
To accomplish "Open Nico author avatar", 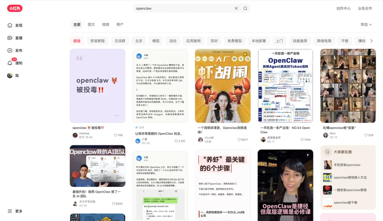I will pyautogui.click(x=326, y=135).
